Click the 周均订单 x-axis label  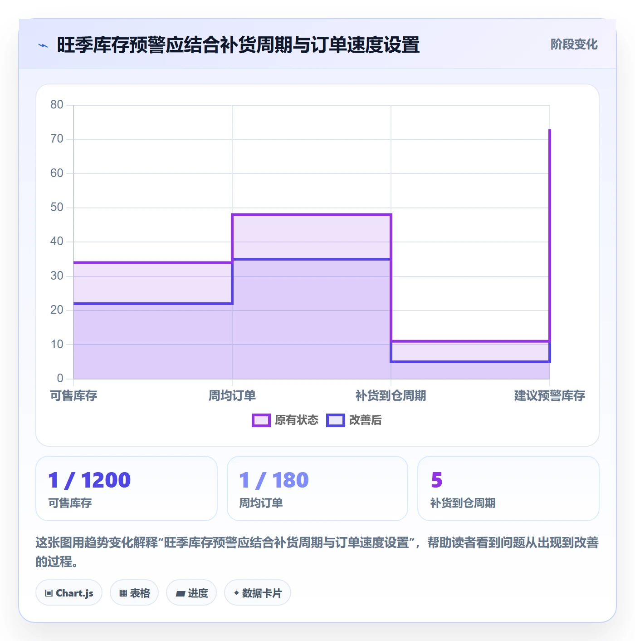click(232, 396)
